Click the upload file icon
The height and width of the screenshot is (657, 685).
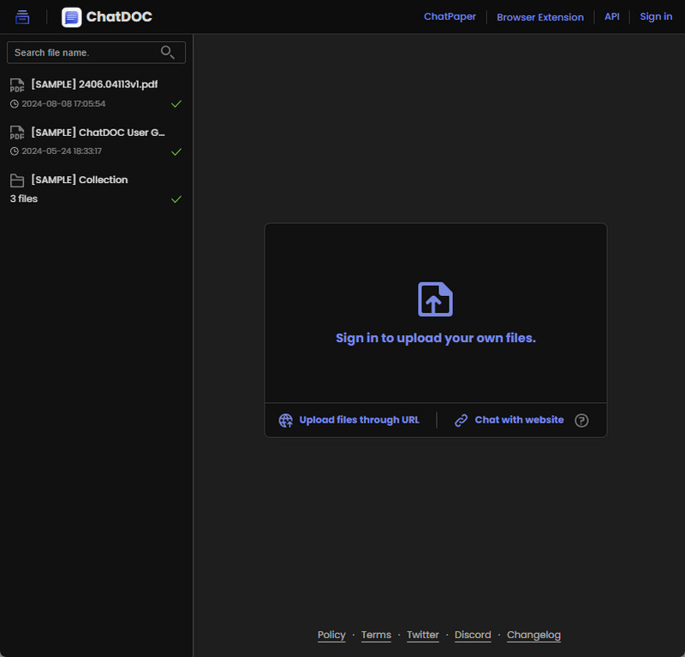tap(435, 299)
